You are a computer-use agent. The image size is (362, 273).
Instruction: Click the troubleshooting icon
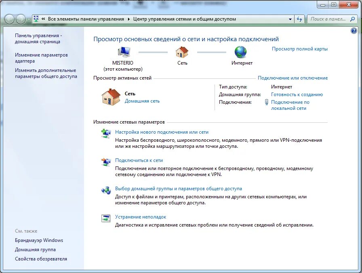(x=106, y=218)
